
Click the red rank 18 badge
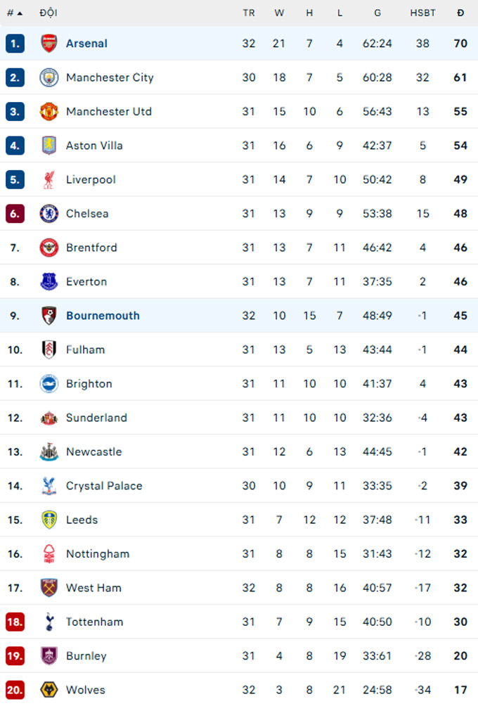tap(15, 622)
